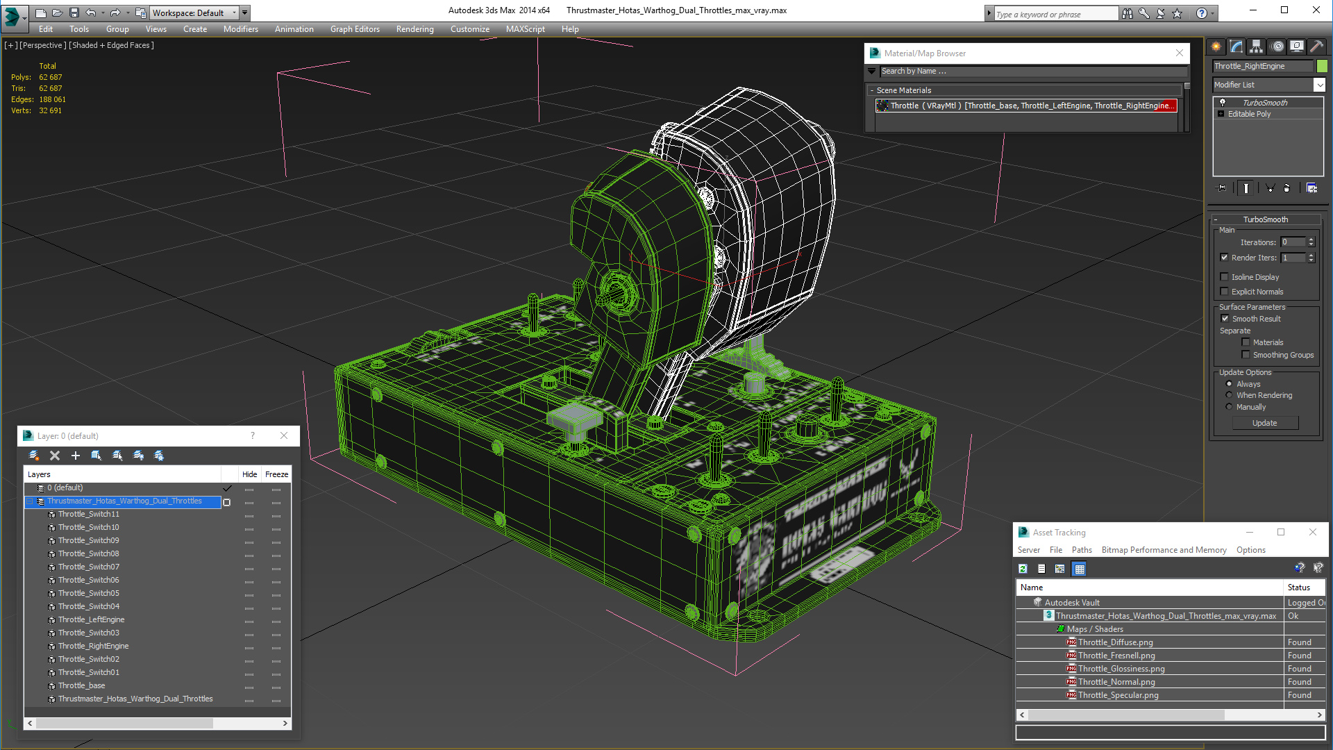Enable Separate by Materials checkbox
The image size is (1333, 750).
[1246, 342]
